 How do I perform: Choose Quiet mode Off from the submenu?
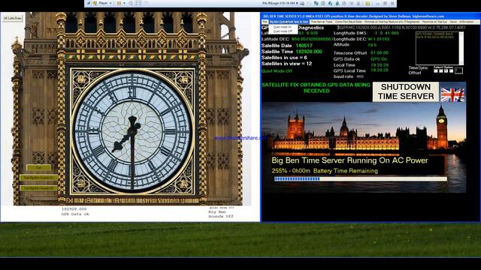[x=283, y=31]
